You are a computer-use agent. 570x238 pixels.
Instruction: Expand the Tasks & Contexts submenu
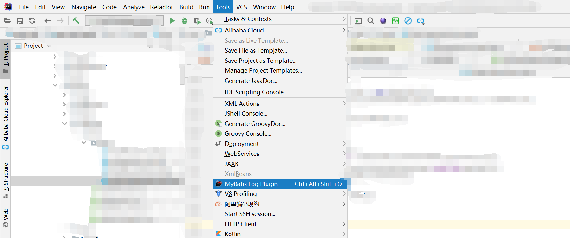point(280,19)
